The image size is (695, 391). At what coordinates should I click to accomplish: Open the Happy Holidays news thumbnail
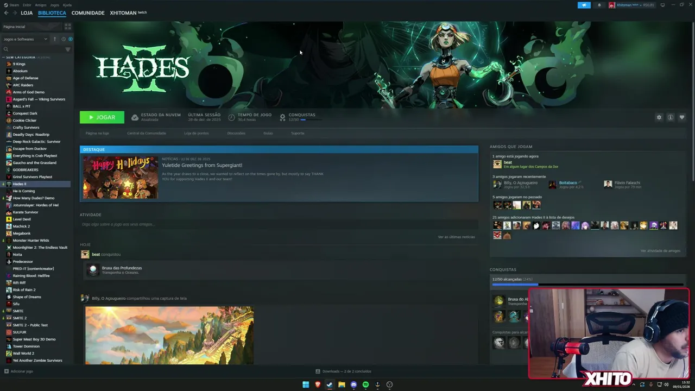(x=121, y=178)
